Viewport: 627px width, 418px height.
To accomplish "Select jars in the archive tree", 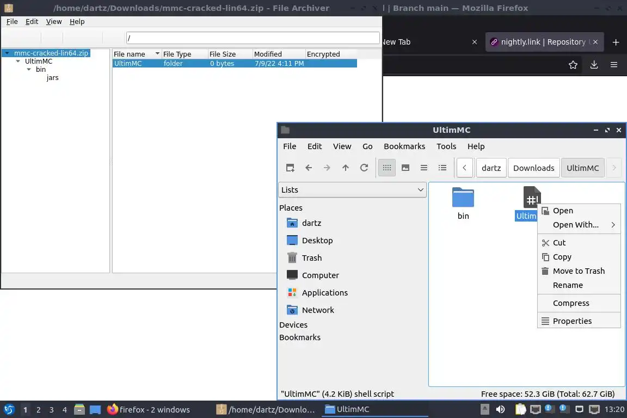I will pos(52,78).
